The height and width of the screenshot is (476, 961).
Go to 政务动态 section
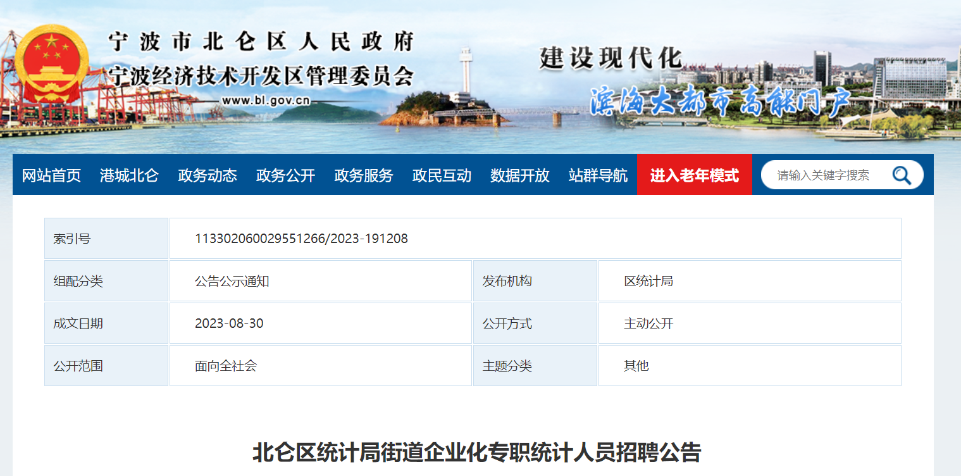[x=208, y=175]
